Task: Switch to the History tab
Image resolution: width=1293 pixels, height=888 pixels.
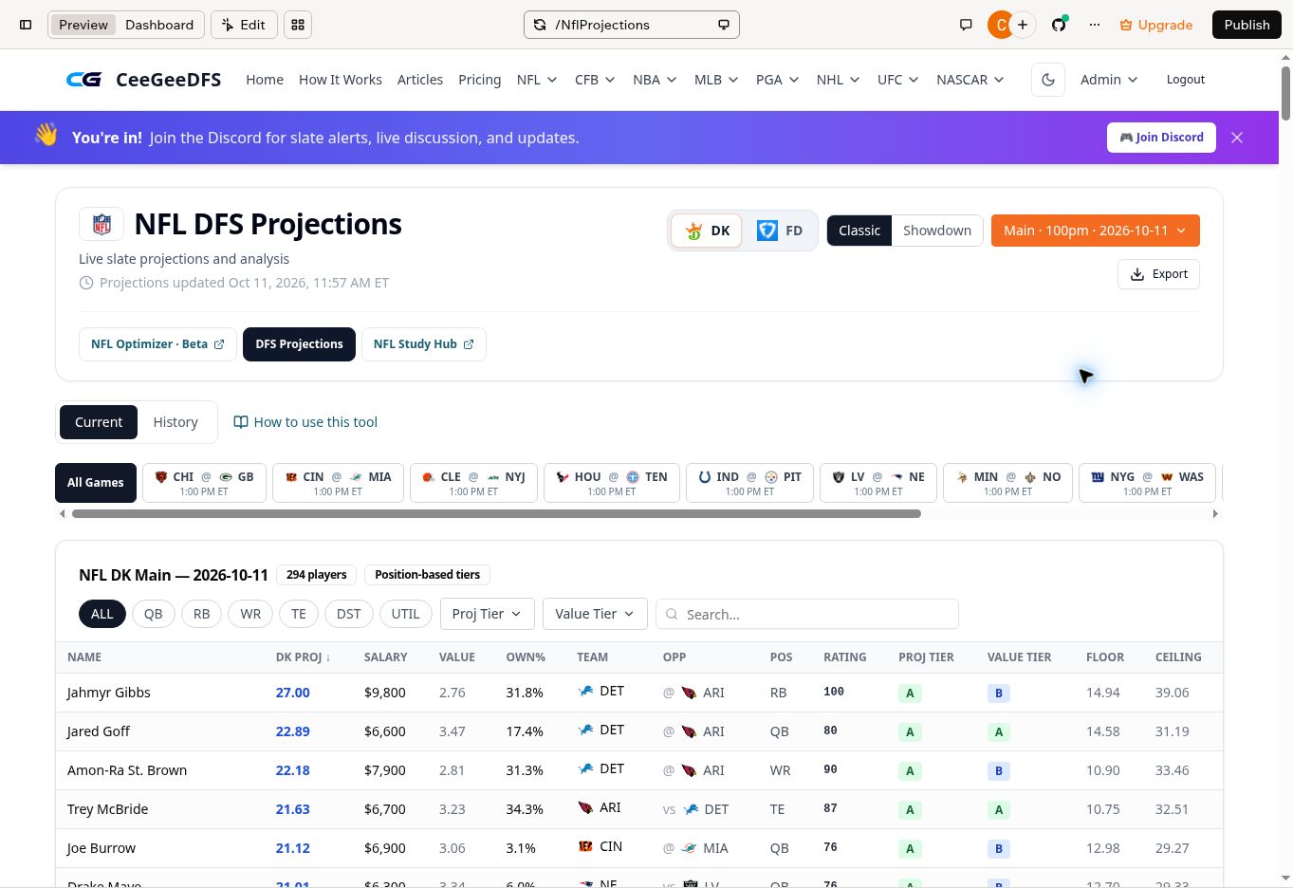Action: coord(175,422)
